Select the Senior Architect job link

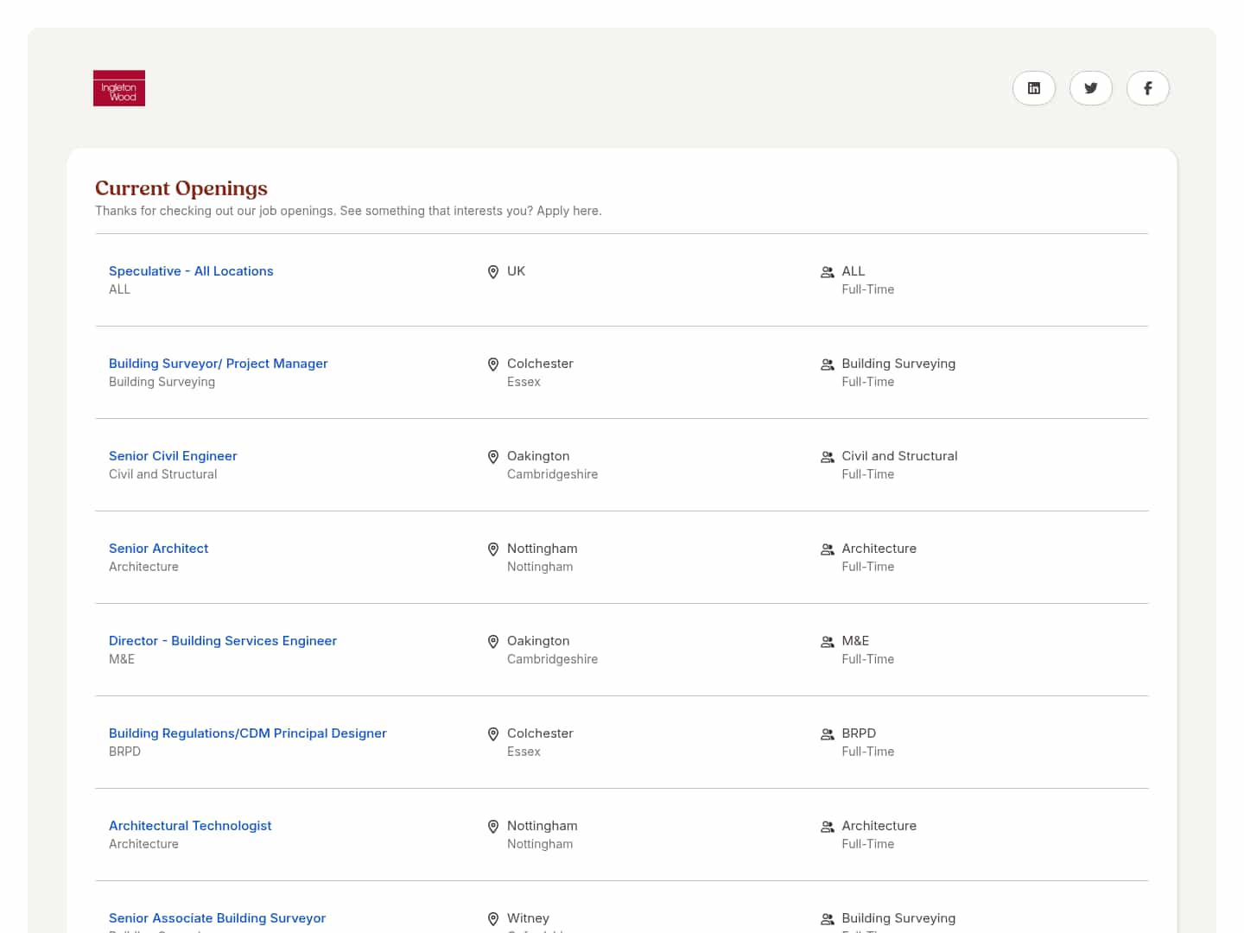point(158,549)
